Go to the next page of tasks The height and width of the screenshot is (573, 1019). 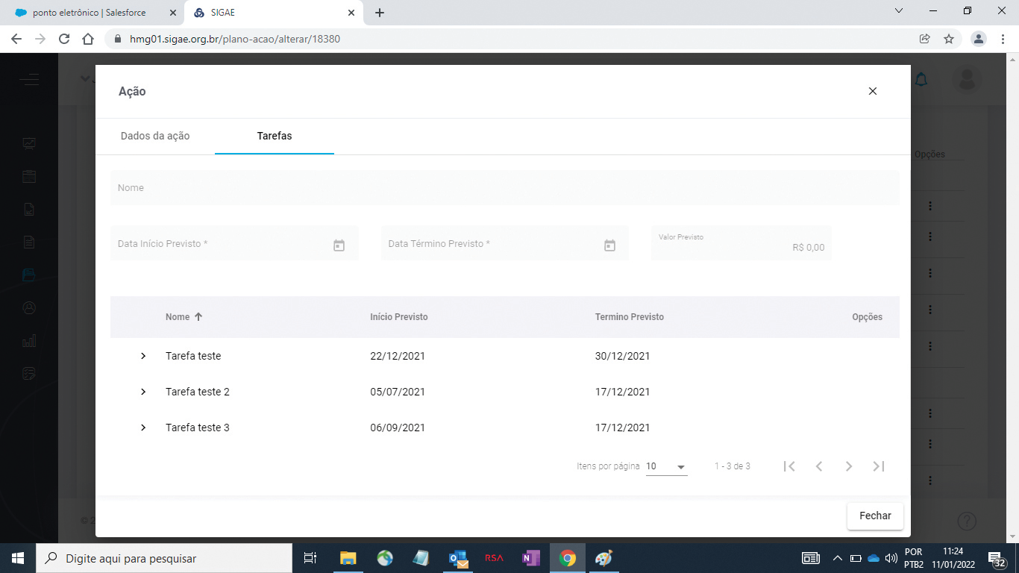pos(849,466)
